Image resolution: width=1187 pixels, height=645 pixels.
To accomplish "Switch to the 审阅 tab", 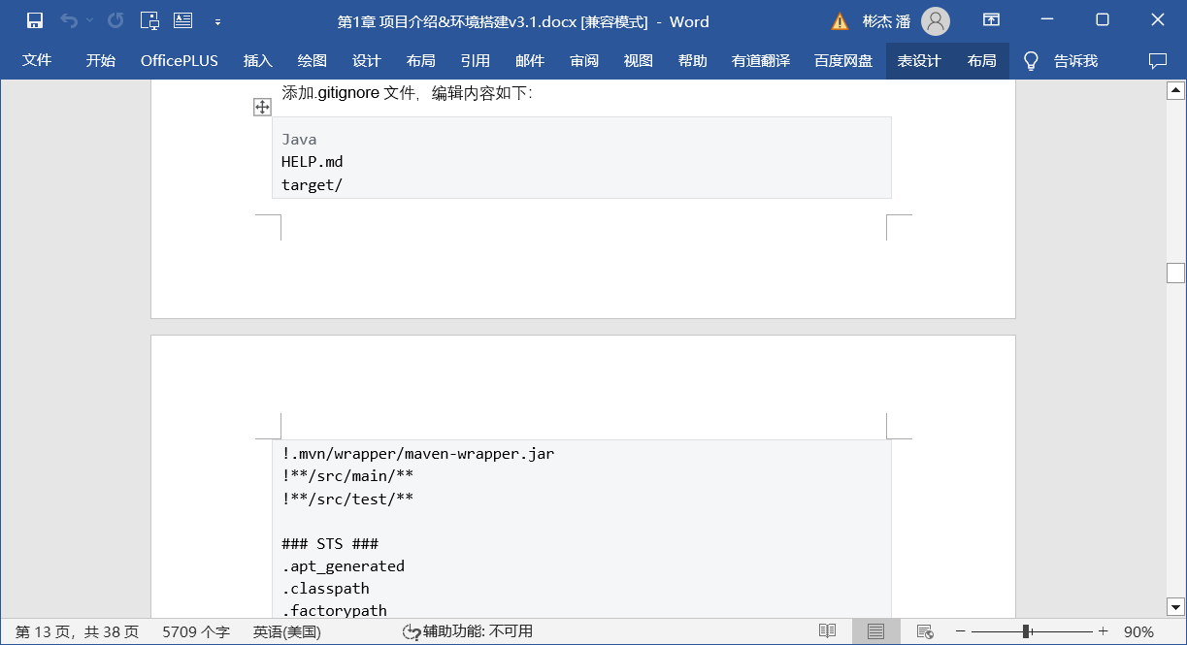I will 584,60.
